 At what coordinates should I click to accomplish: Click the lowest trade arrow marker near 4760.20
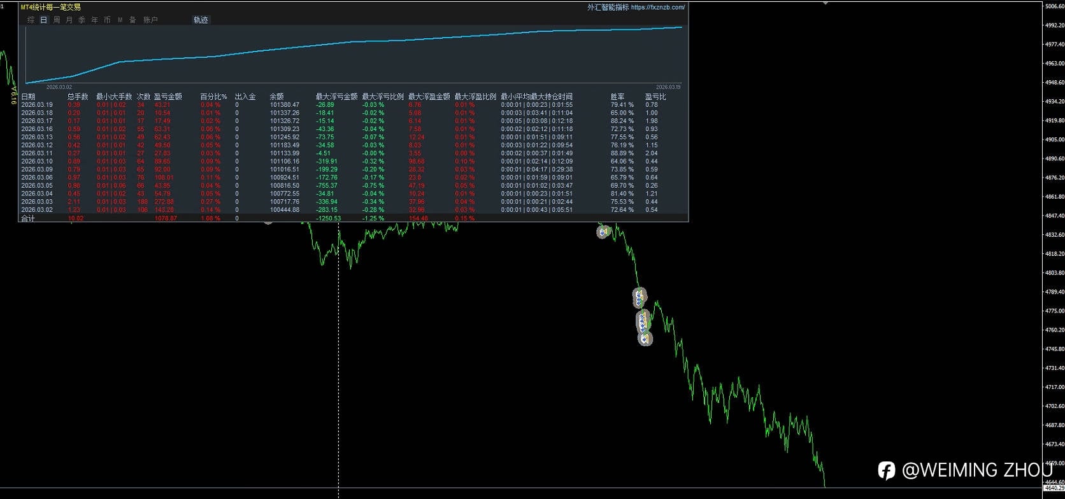tap(645, 339)
